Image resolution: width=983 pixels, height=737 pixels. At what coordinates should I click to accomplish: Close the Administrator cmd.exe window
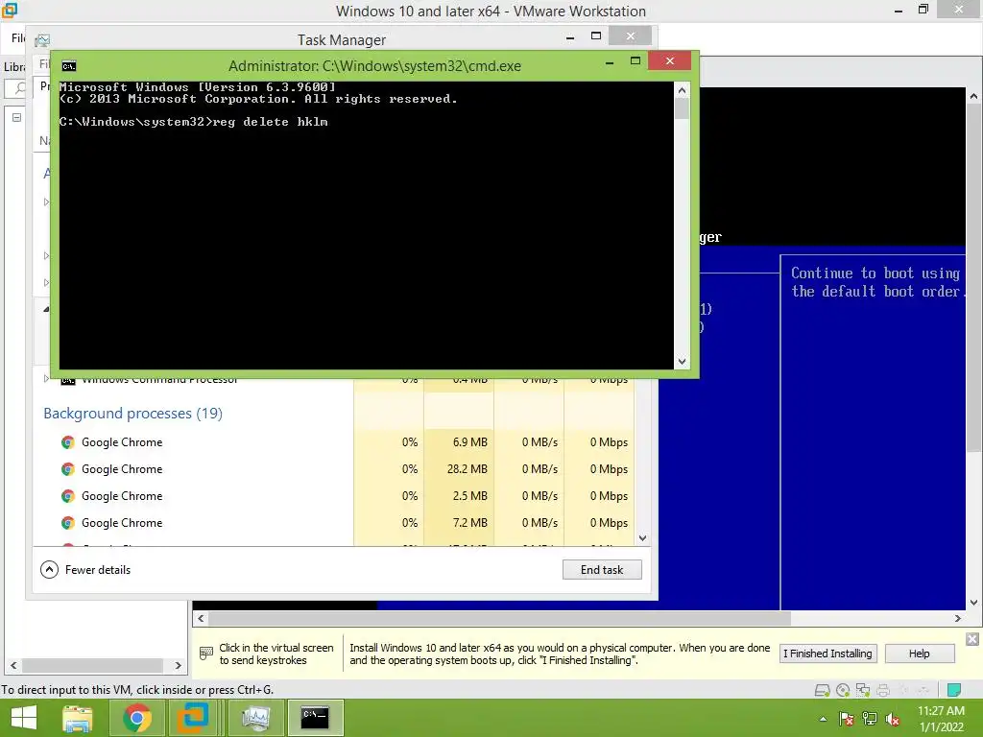(670, 60)
